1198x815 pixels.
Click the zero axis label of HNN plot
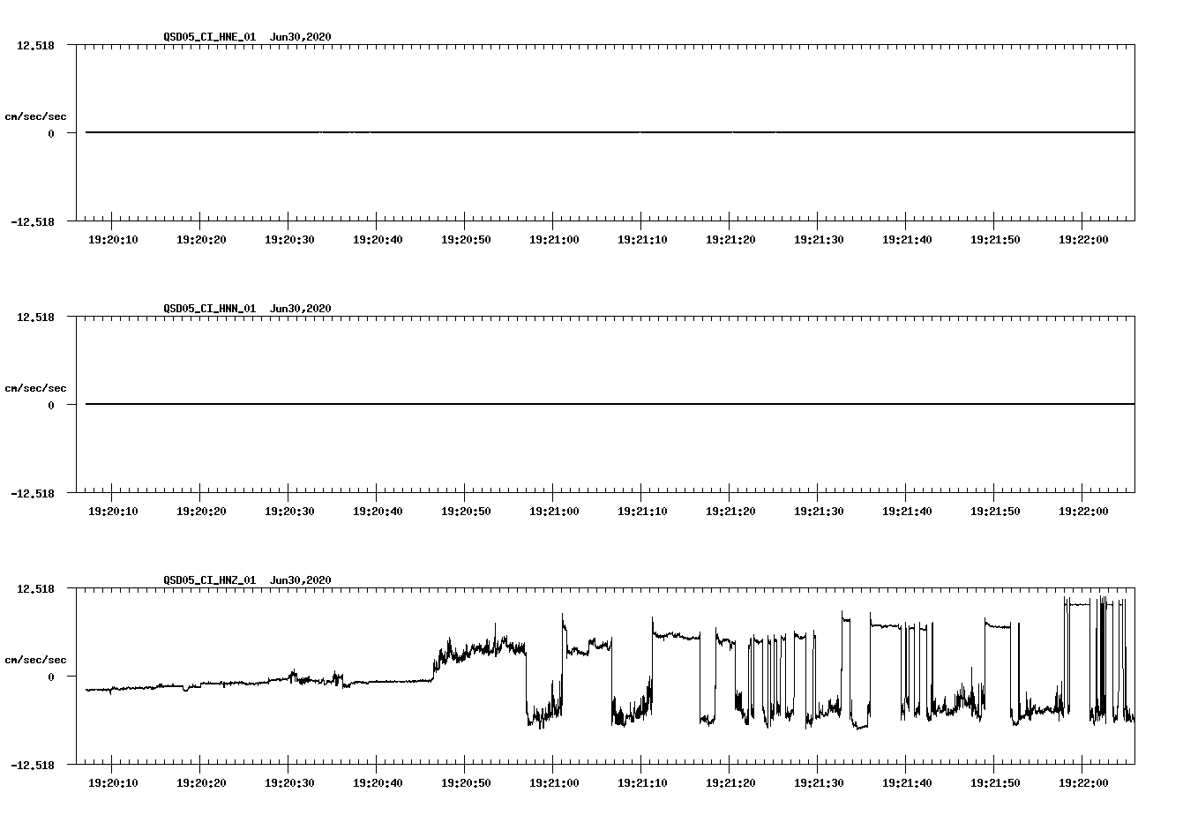coord(51,406)
